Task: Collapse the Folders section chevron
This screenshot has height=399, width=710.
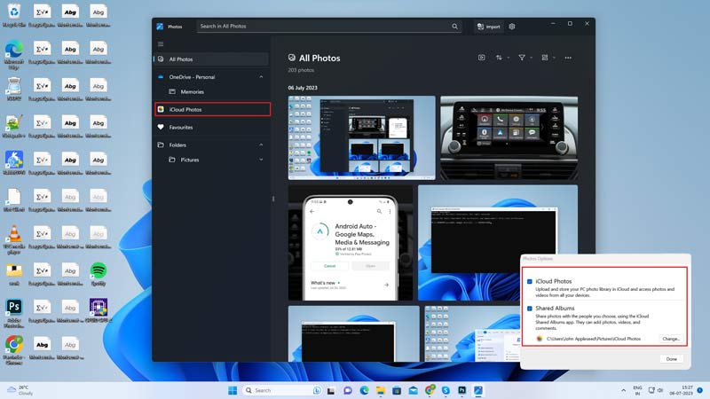Action: pos(261,145)
